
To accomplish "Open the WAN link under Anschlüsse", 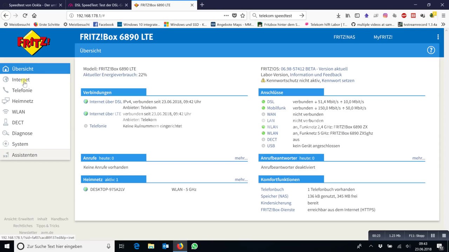I will pos(271,114).
